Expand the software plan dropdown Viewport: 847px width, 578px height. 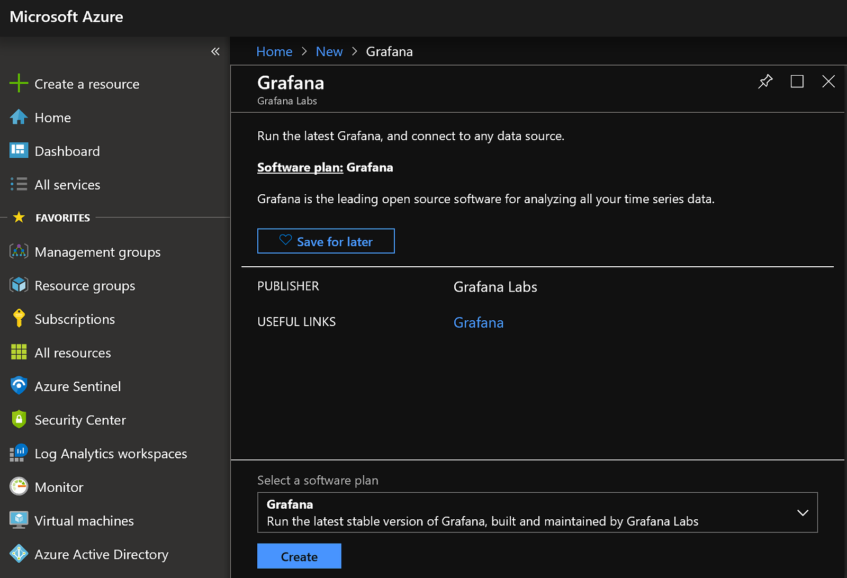click(x=803, y=512)
